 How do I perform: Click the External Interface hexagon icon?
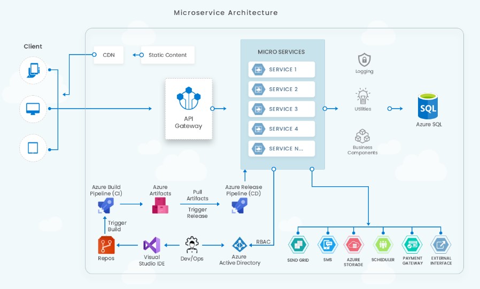point(441,245)
